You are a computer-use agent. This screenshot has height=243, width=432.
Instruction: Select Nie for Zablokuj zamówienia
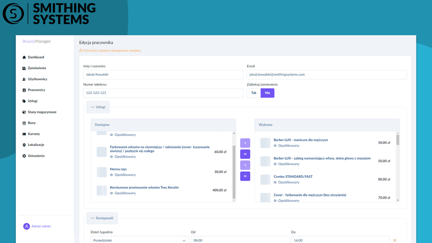tap(267, 93)
